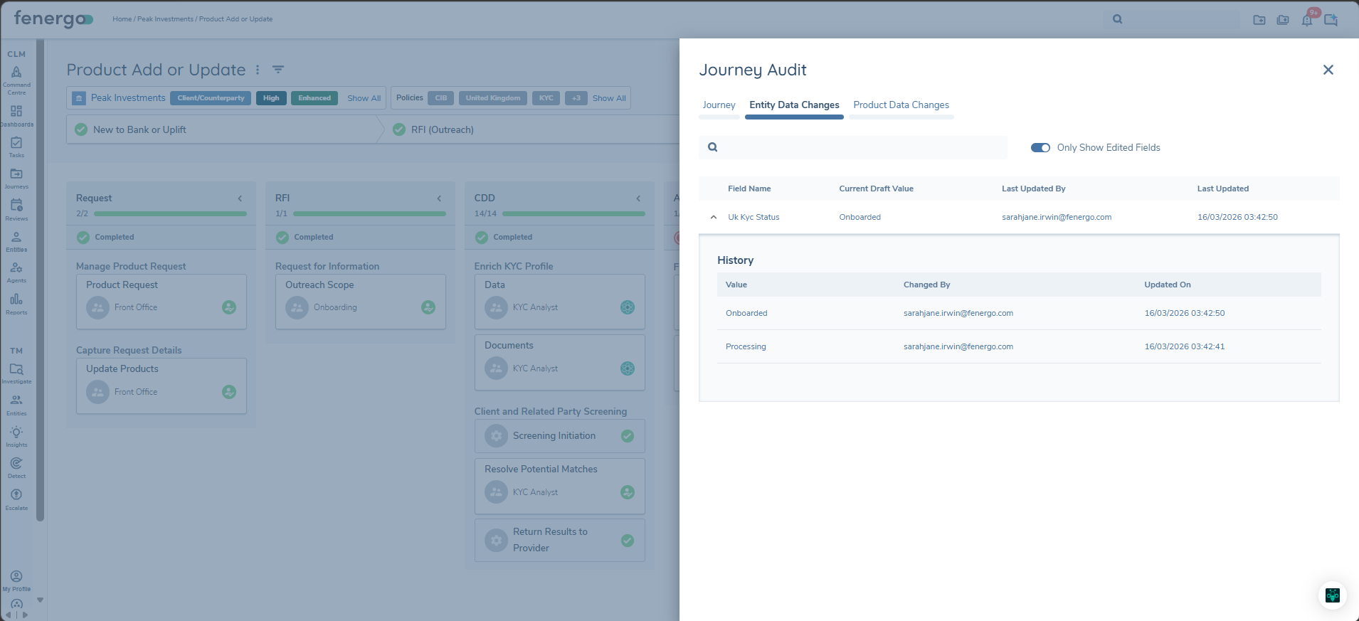Collapse the Uk Kyc Status row
The image size is (1359, 621).
point(714,218)
